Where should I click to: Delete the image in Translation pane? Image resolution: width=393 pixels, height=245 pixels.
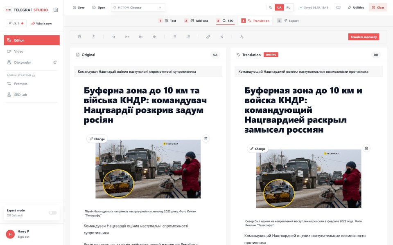pyautogui.click(x=366, y=148)
